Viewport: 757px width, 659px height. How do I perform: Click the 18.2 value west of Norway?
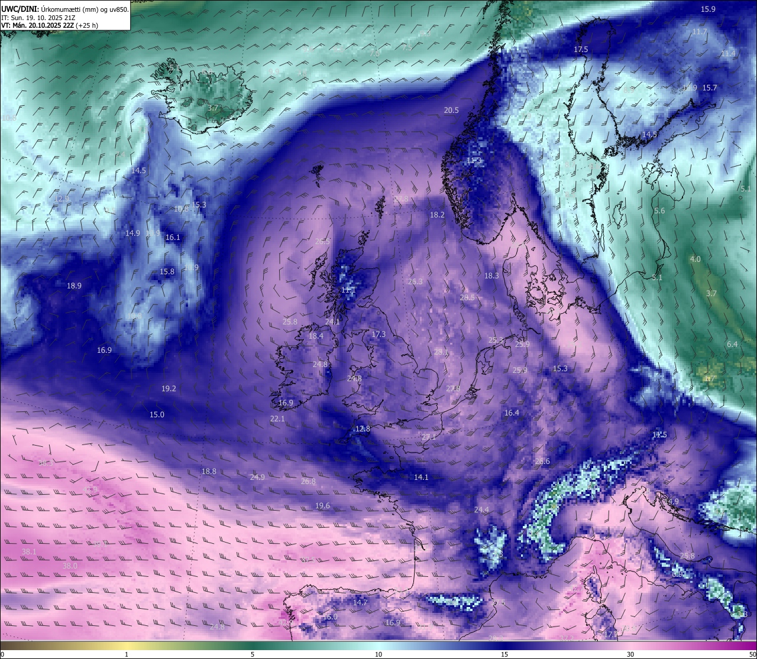[x=437, y=215]
